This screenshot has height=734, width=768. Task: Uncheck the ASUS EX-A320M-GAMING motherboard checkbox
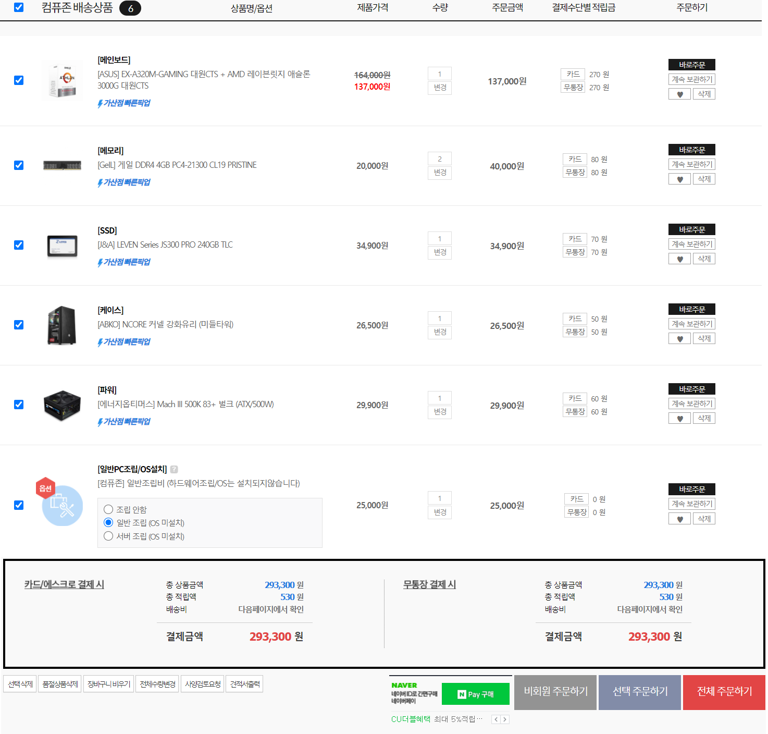(19, 80)
